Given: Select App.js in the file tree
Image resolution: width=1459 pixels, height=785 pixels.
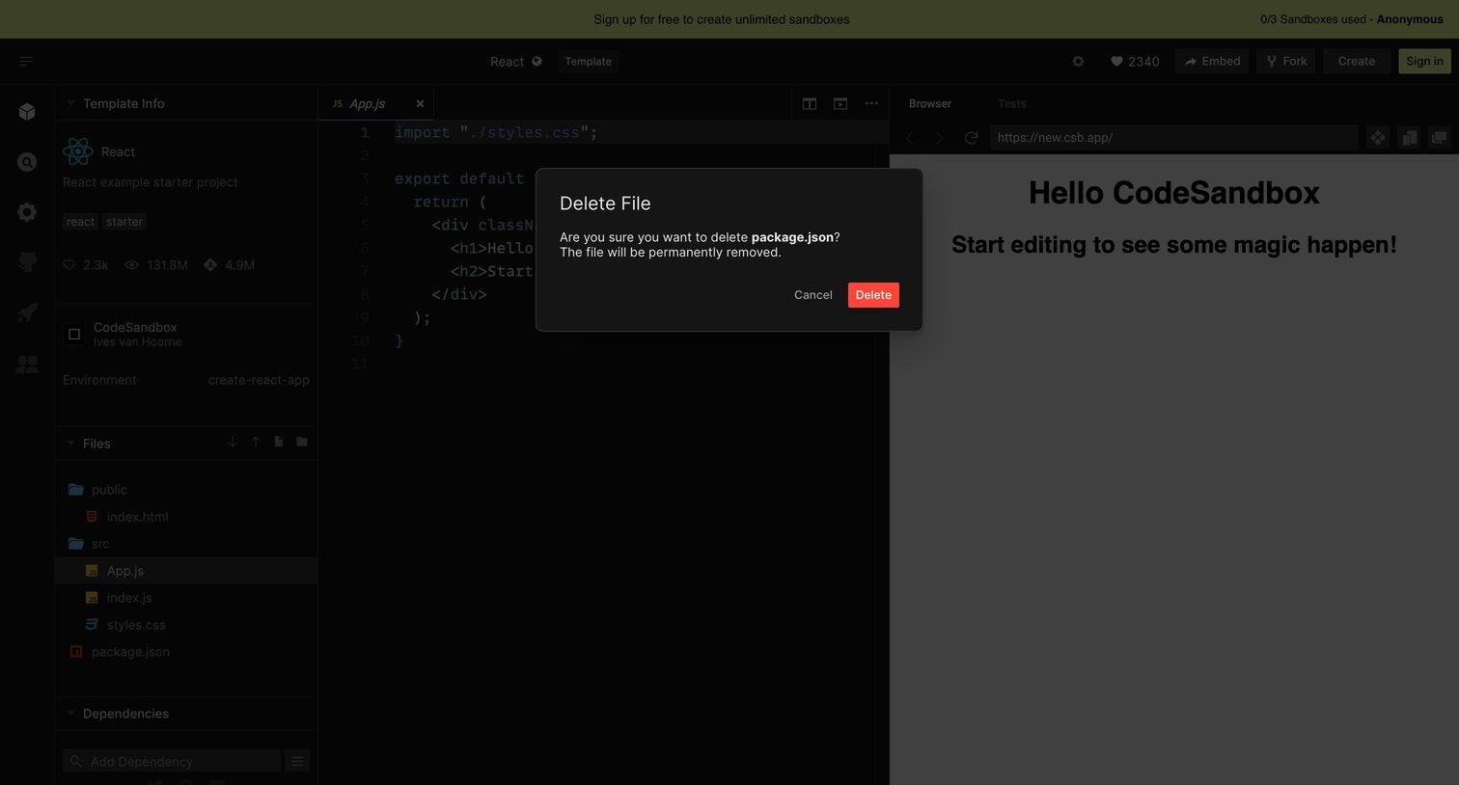Looking at the screenshot, I should pyautogui.click(x=186, y=571).
